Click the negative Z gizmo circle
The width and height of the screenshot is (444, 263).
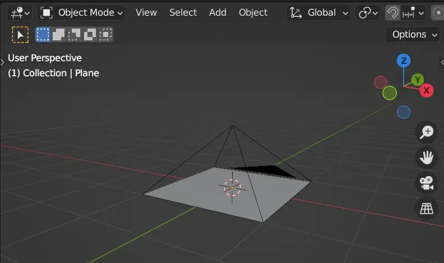[x=404, y=112]
